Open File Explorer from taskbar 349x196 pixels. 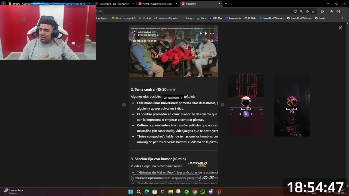coord(170,192)
